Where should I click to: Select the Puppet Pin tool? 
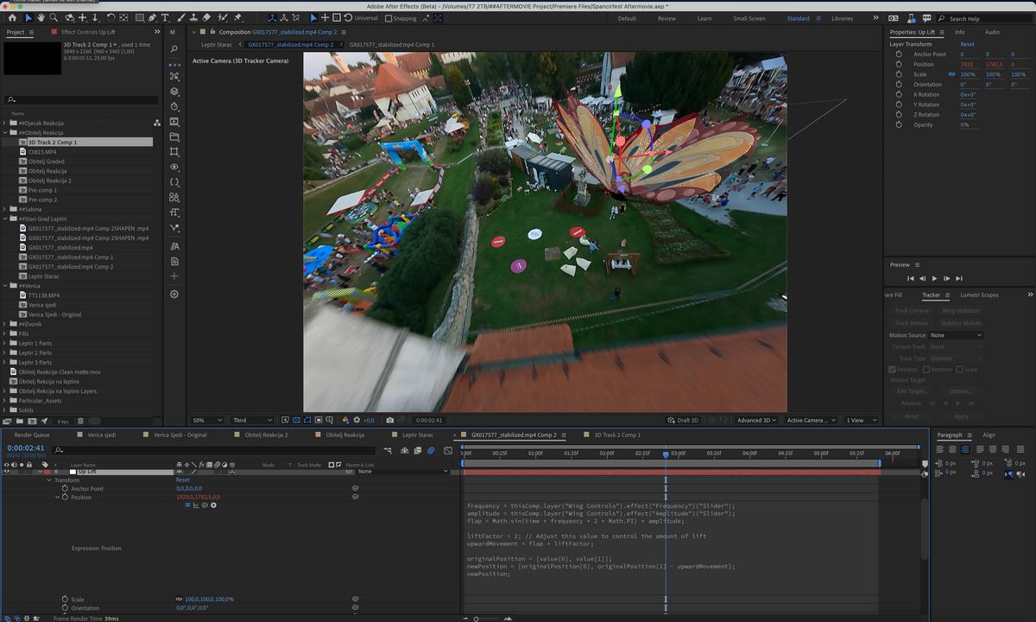pyautogui.click(x=237, y=18)
